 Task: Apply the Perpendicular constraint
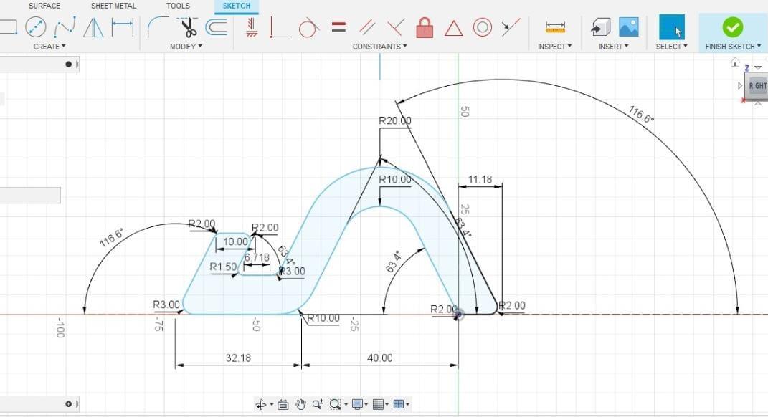coord(396,27)
